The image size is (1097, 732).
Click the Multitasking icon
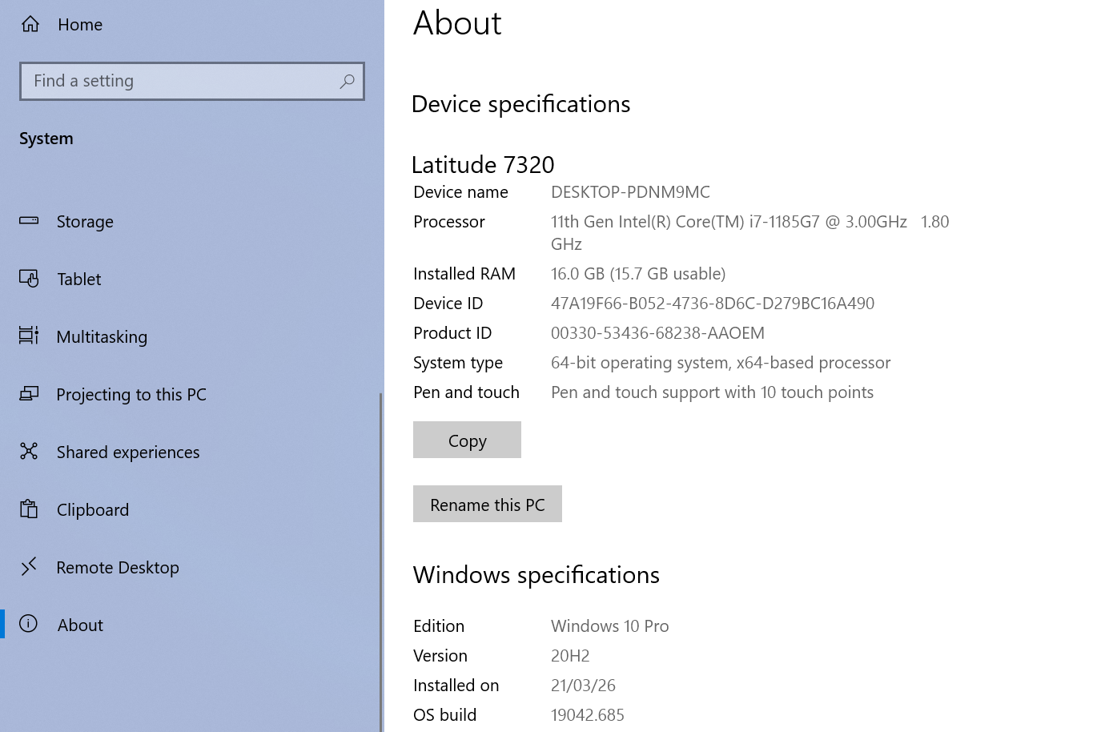[x=29, y=336]
